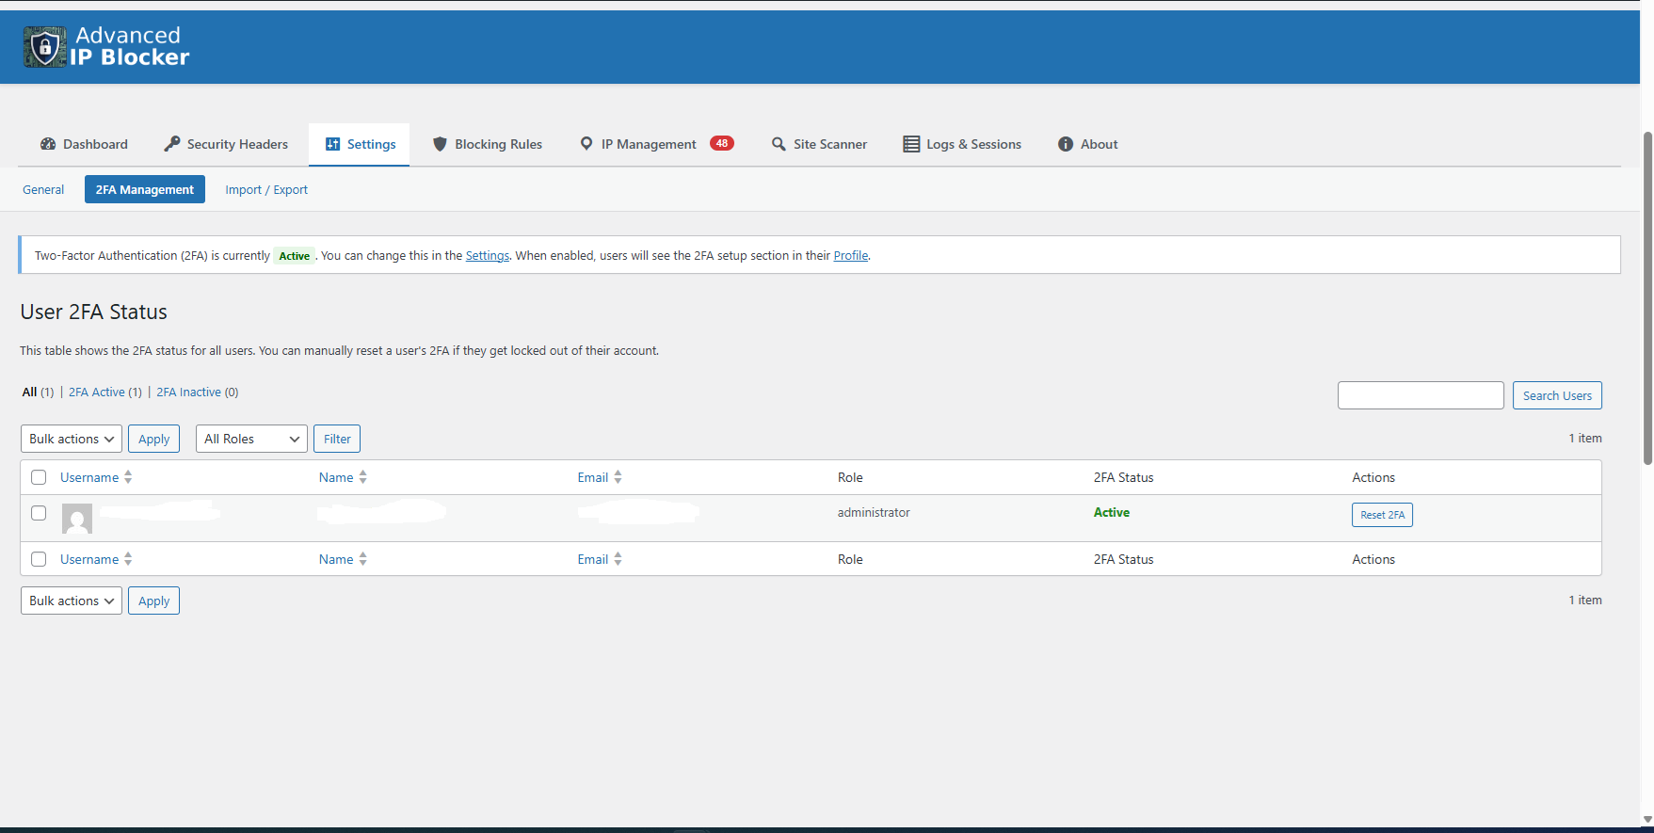Click the IP Management location pin icon
Image resolution: width=1654 pixels, height=833 pixels.
coord(586,144)
